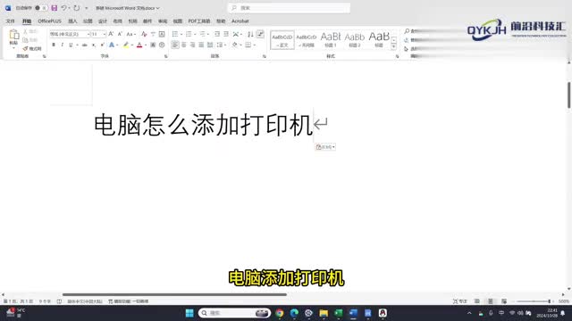Click the Clear Formatting icon
Image resolution: width=572 pixels, height=321 pixels.
pyautogui.click(x=144, y=34)
